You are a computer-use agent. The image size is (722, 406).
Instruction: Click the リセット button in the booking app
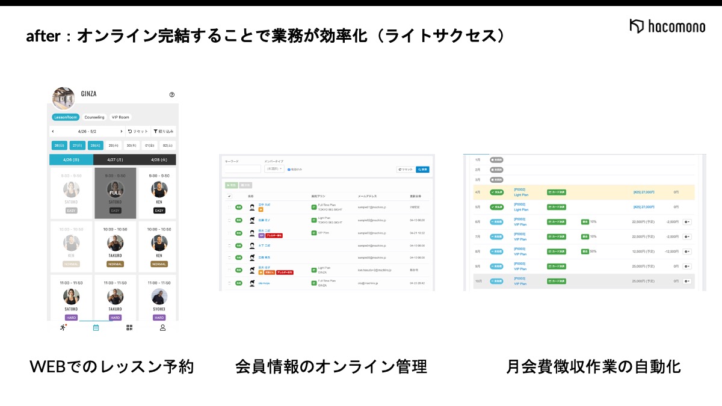138,131
